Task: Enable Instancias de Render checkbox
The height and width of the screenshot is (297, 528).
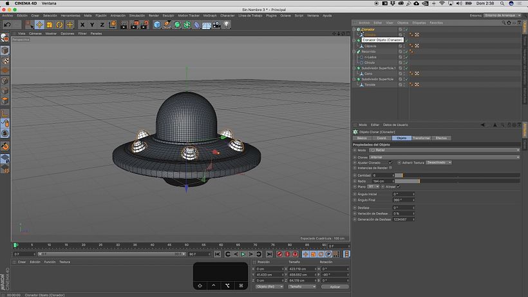Action: point(390,168)
